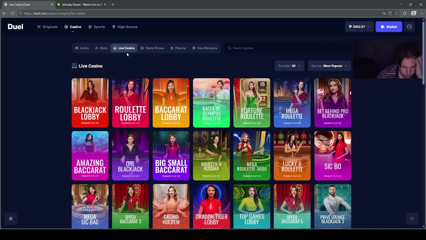
Task: Open the user profile icon
Action: point(409,27)
